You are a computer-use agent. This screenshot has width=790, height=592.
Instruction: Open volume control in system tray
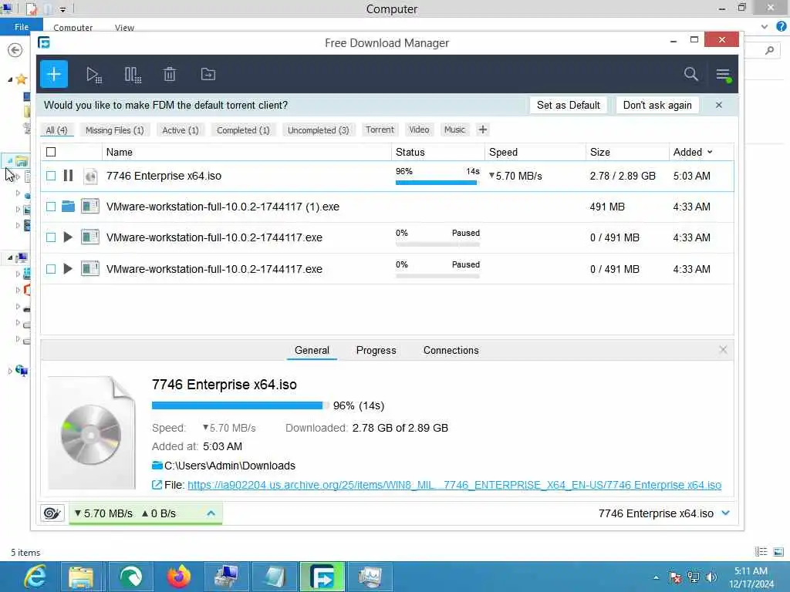pyautogui.click(x=711, y=577)
